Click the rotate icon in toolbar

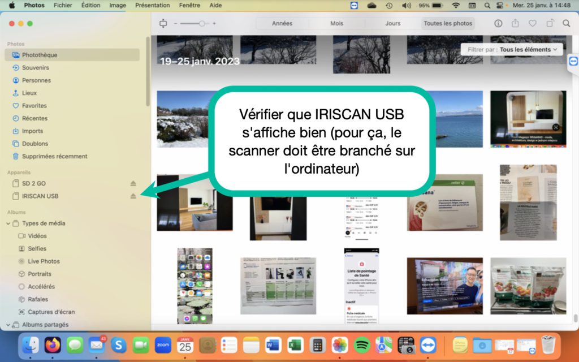550,23
